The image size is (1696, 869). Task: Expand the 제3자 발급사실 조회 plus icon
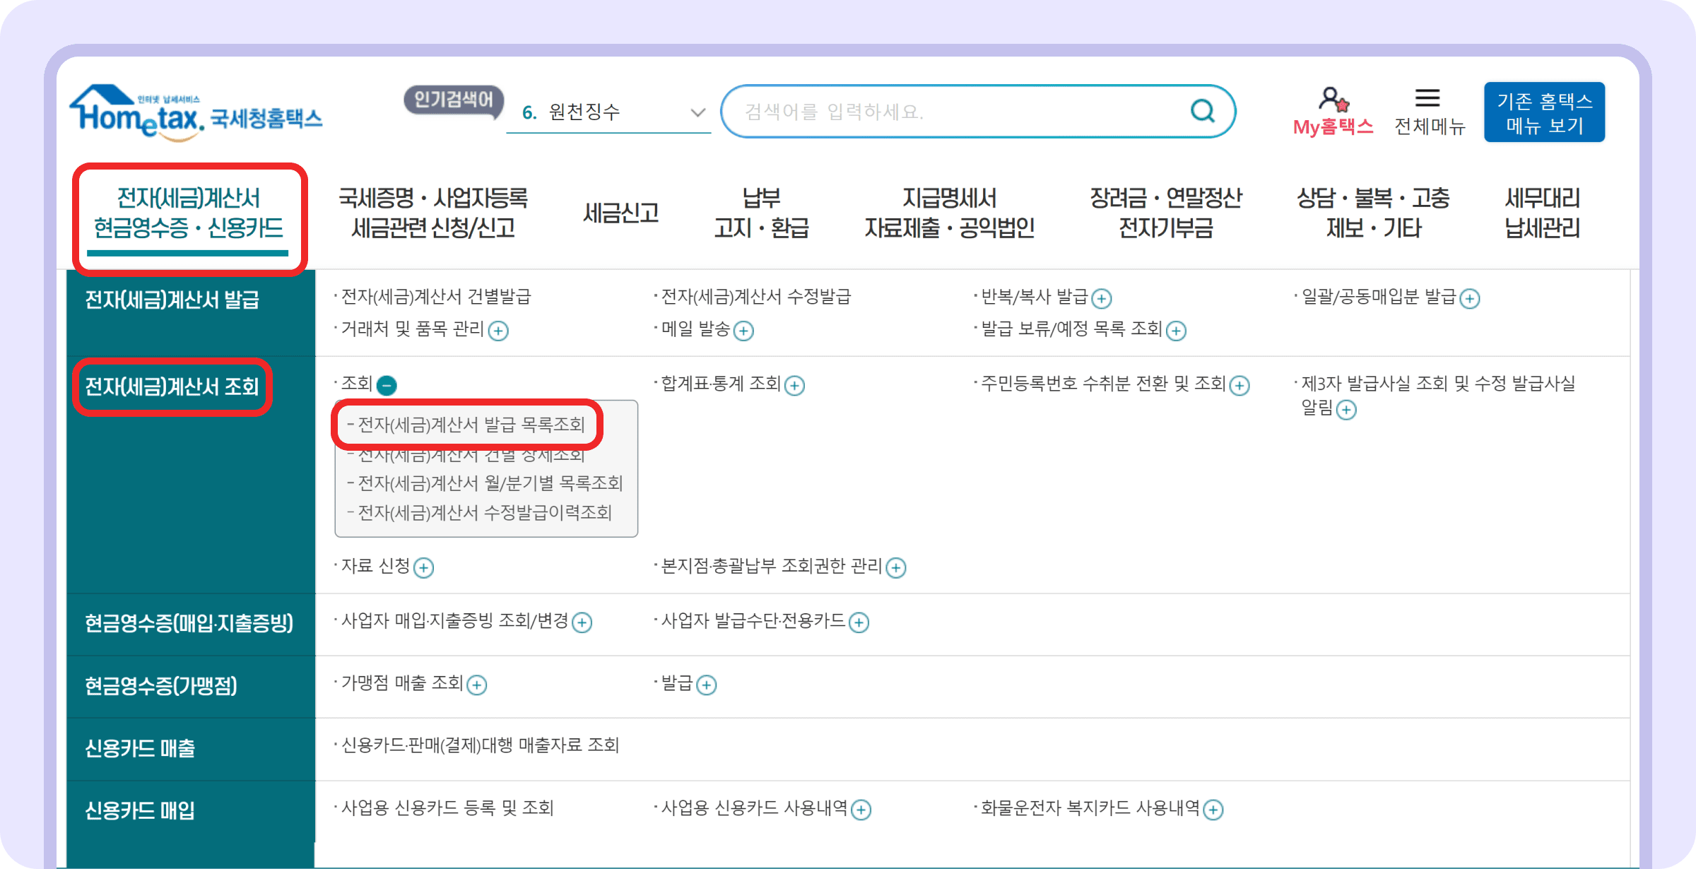1348,410
